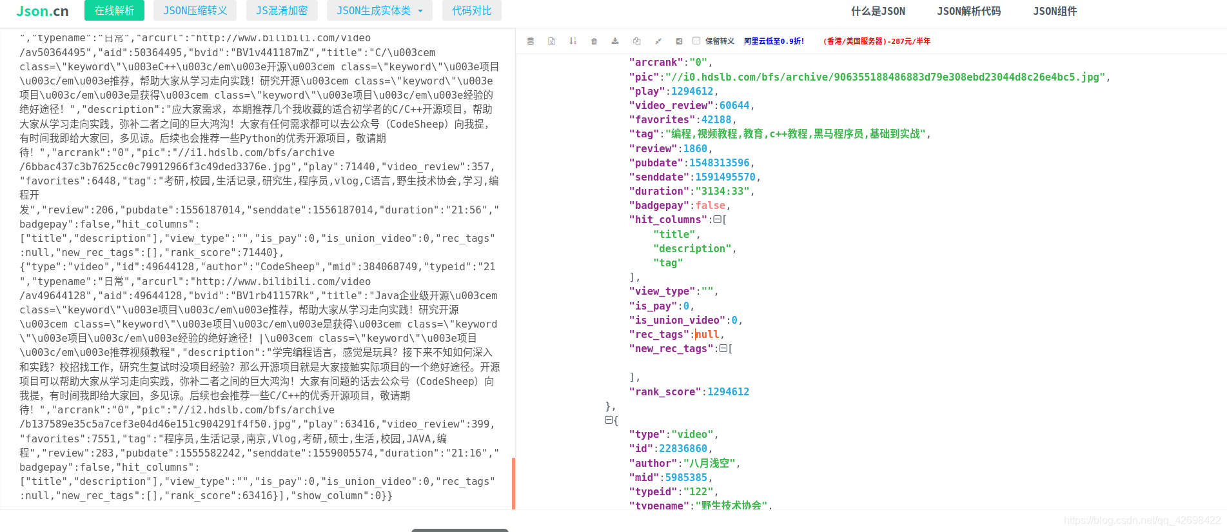This screenshot has width=1227, height=532.
Task: Click the "view_type" empty string line
Action: (x=673, y=291)
